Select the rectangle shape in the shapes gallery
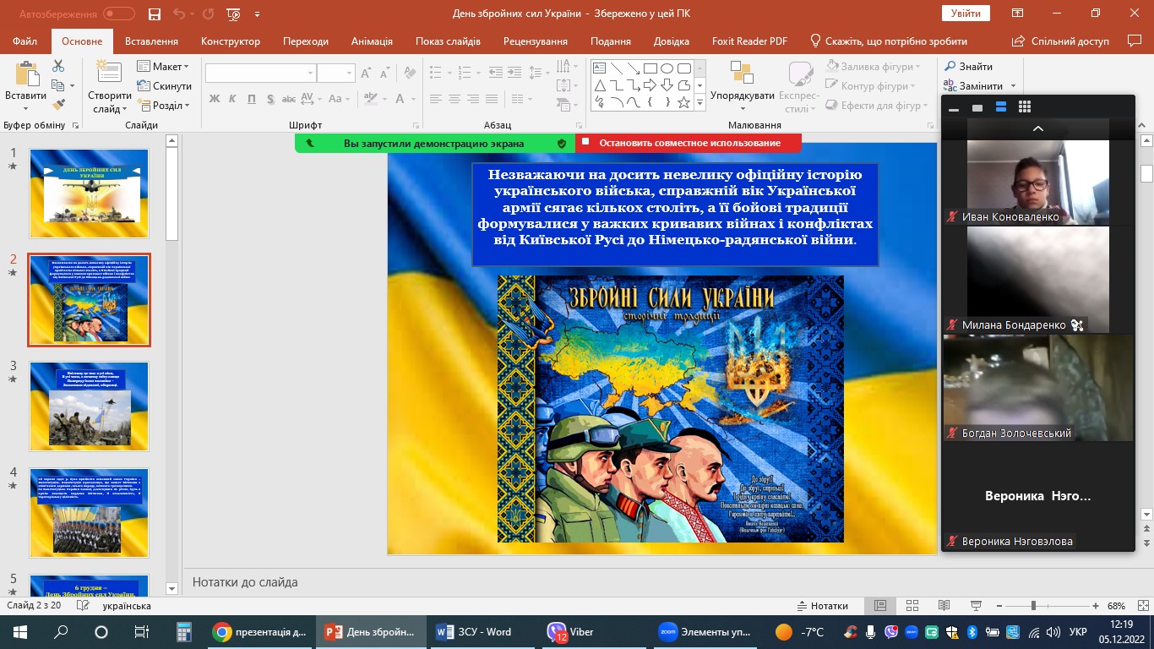Screen dimensions: 1154x649 650,68
